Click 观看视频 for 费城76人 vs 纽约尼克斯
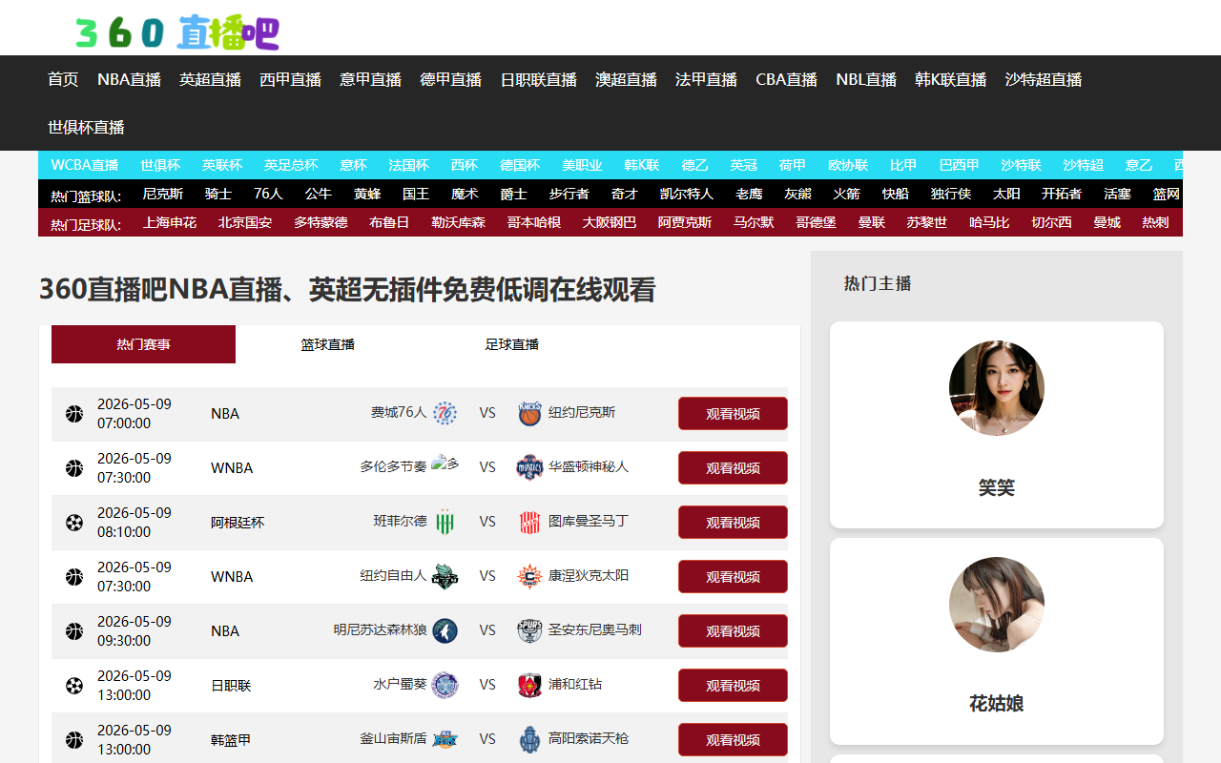1221x763 pixels. (x=733, y=414)
